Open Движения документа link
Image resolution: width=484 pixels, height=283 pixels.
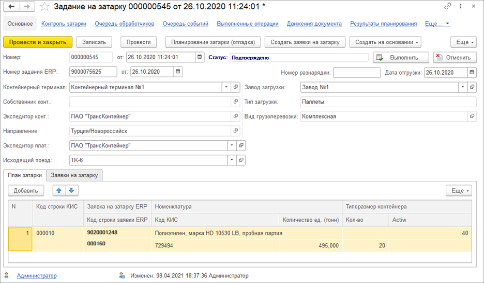tap(314, 24)
